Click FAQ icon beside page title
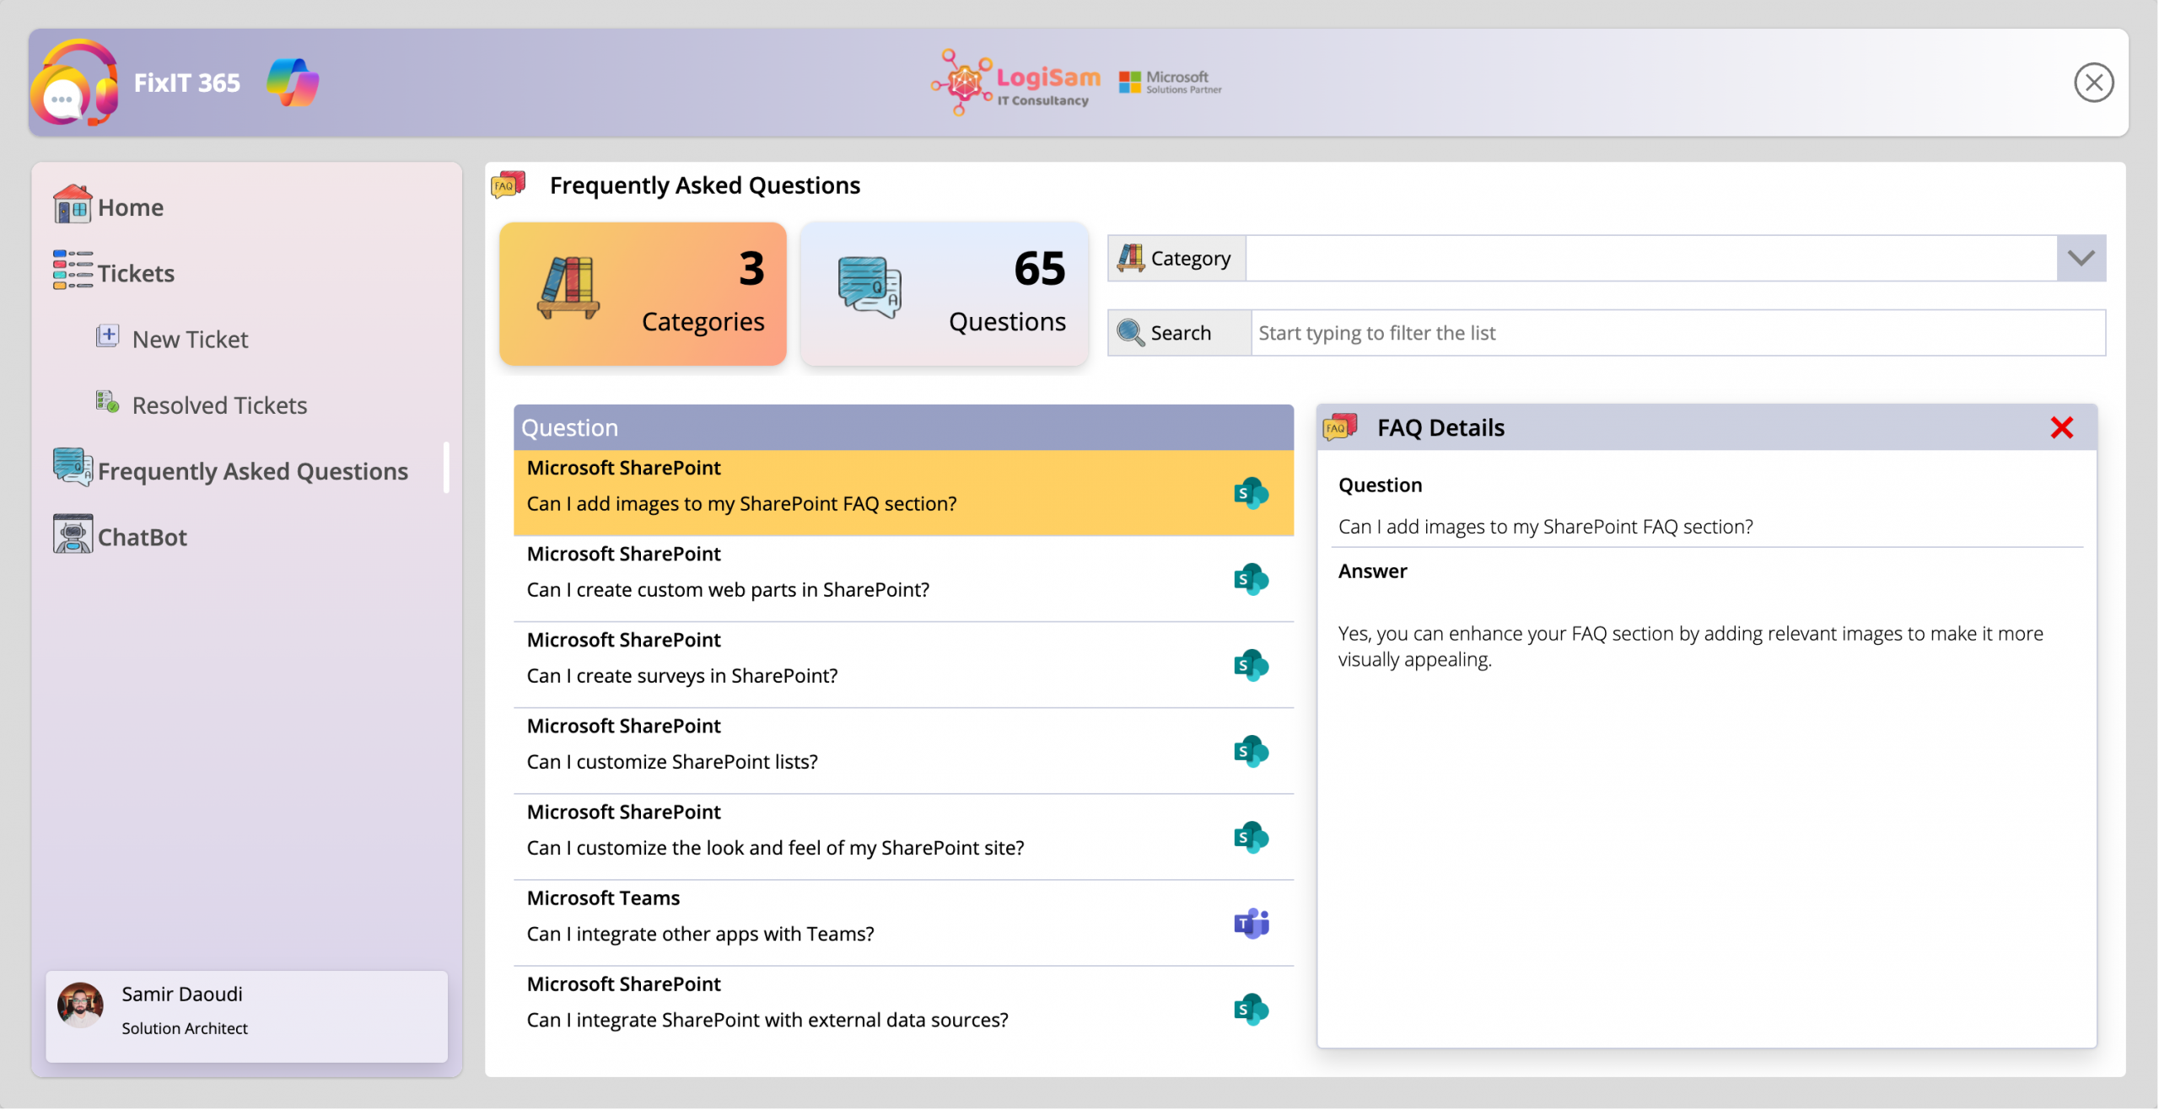 point(508,185)
